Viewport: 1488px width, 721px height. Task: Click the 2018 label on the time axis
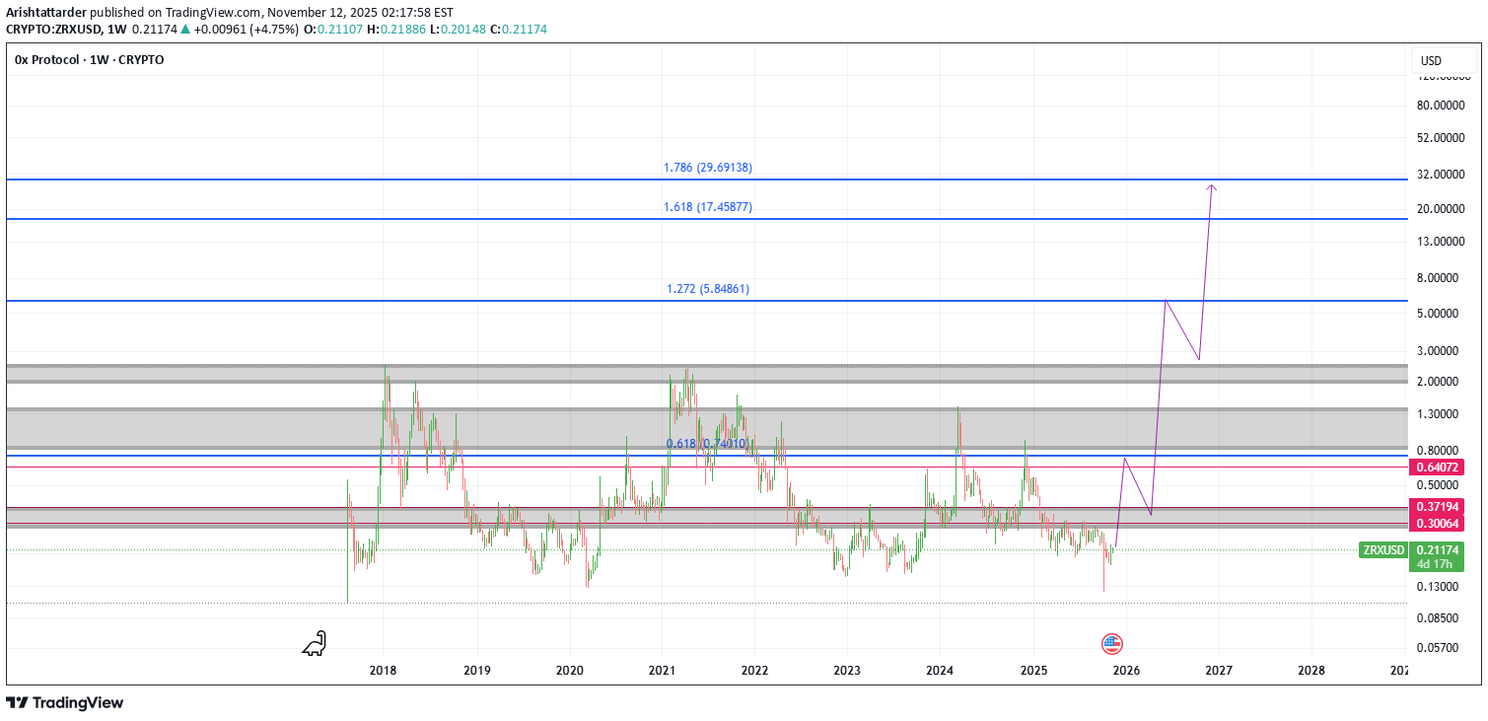[383, 671]
